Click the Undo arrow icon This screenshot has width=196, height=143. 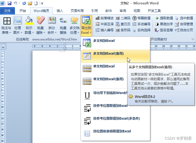pyautogui.click(x=15, y=3)
